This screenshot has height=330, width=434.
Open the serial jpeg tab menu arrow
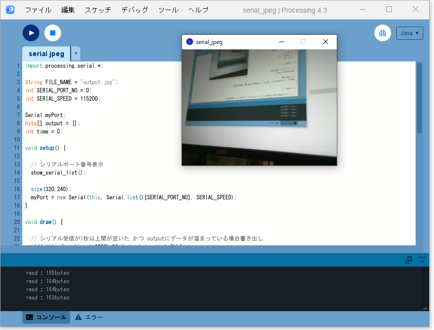[x=76, y=54]
